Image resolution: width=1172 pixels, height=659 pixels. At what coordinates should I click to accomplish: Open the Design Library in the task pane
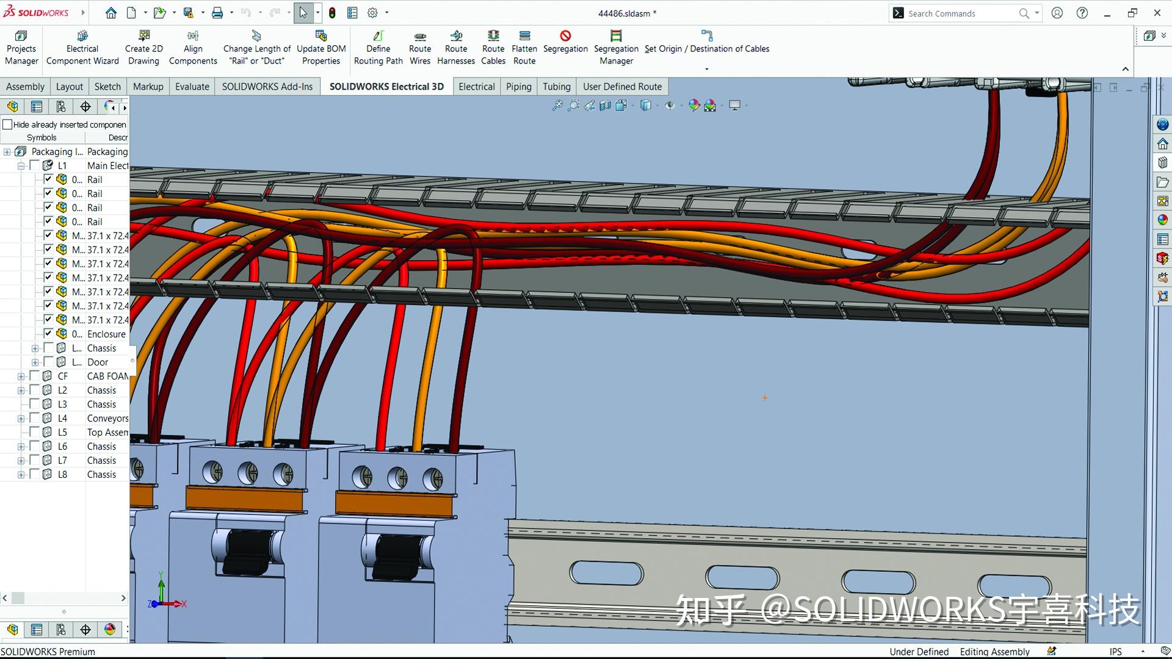[1162, 163]
